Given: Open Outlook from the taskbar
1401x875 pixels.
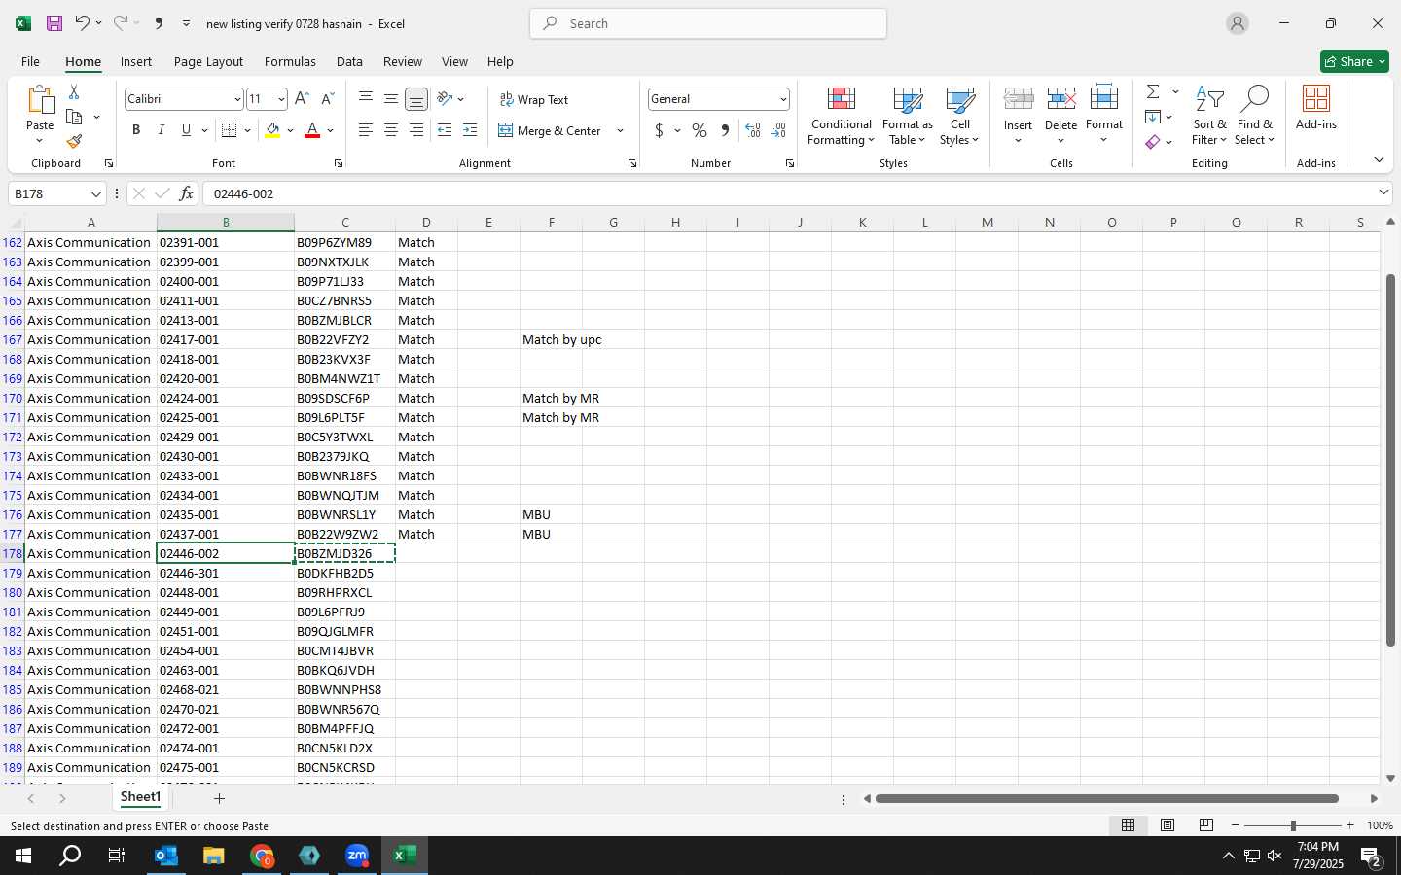Looking at the screenshot, I should pyautogui.click(x=166, y=856).
